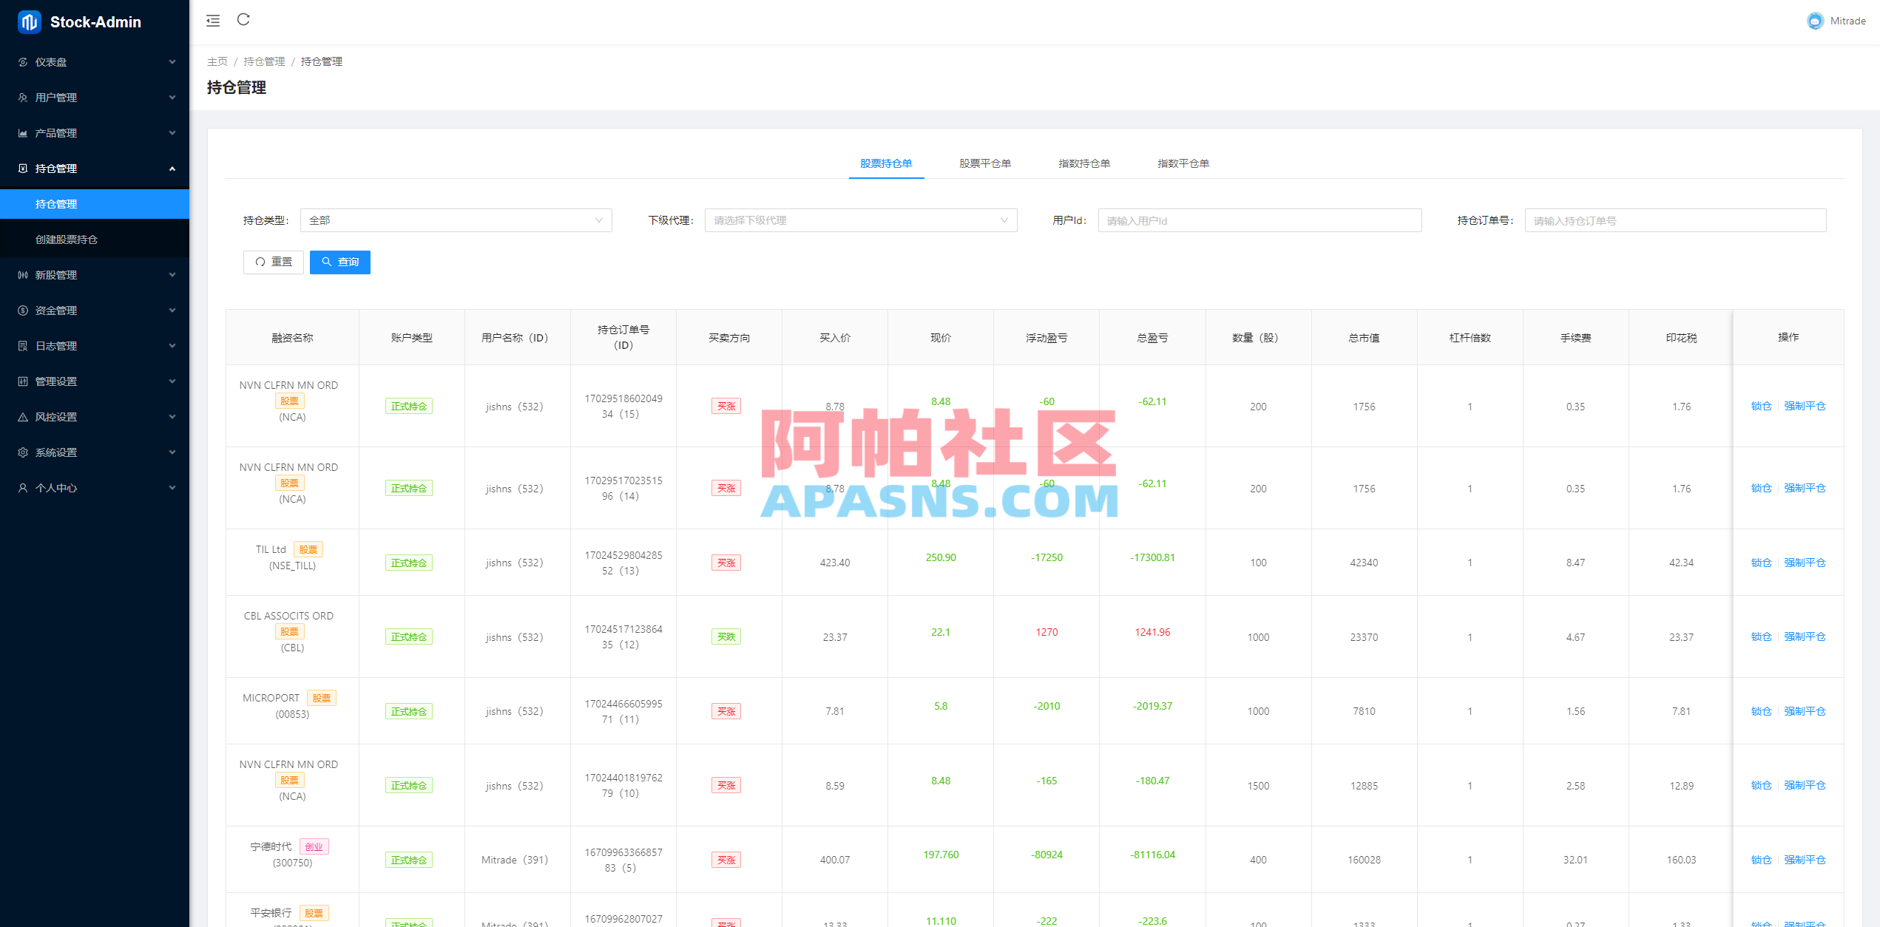This screenshot has height=927, width=1880.
Task: Select the 系统设置 sidebar icon
Action: (x=22, y=452)
